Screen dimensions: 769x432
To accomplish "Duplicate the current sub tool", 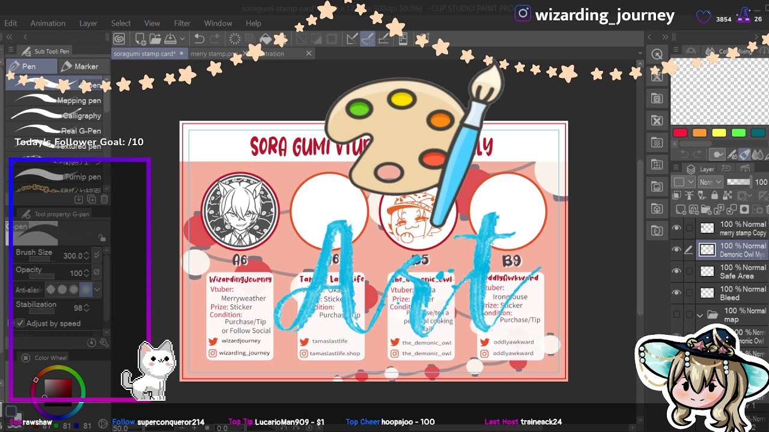I will point(91,199).
